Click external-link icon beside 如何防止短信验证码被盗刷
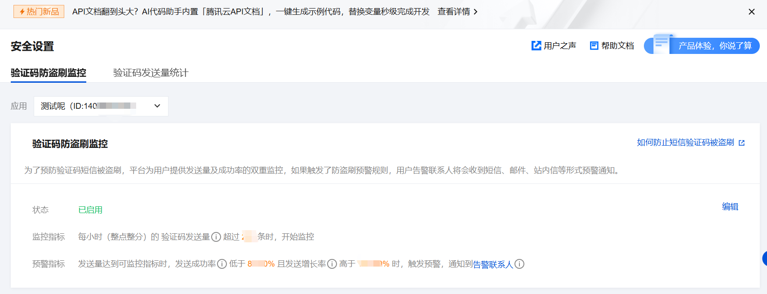Image resolution: width=767 pixels, height=294 pixels. [x=741, y=143]
